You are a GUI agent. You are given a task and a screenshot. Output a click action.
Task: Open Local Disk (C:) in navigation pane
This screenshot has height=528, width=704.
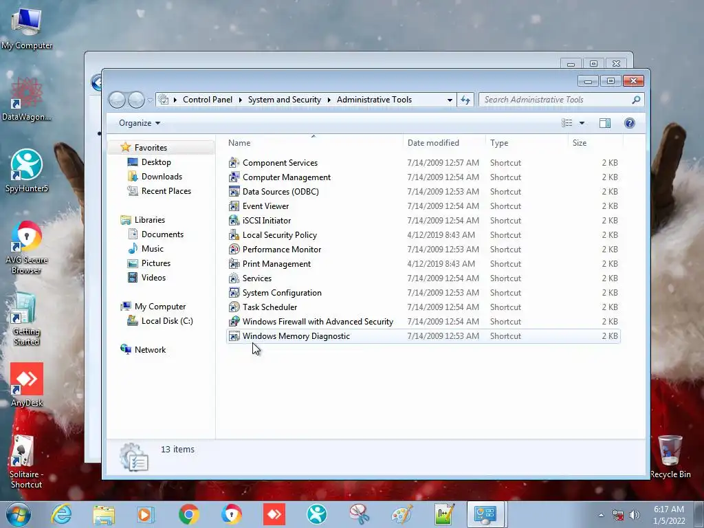coord(167,321)
